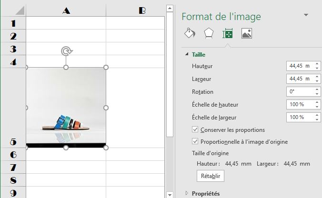Click the Rotation input field

click(300, 91)
